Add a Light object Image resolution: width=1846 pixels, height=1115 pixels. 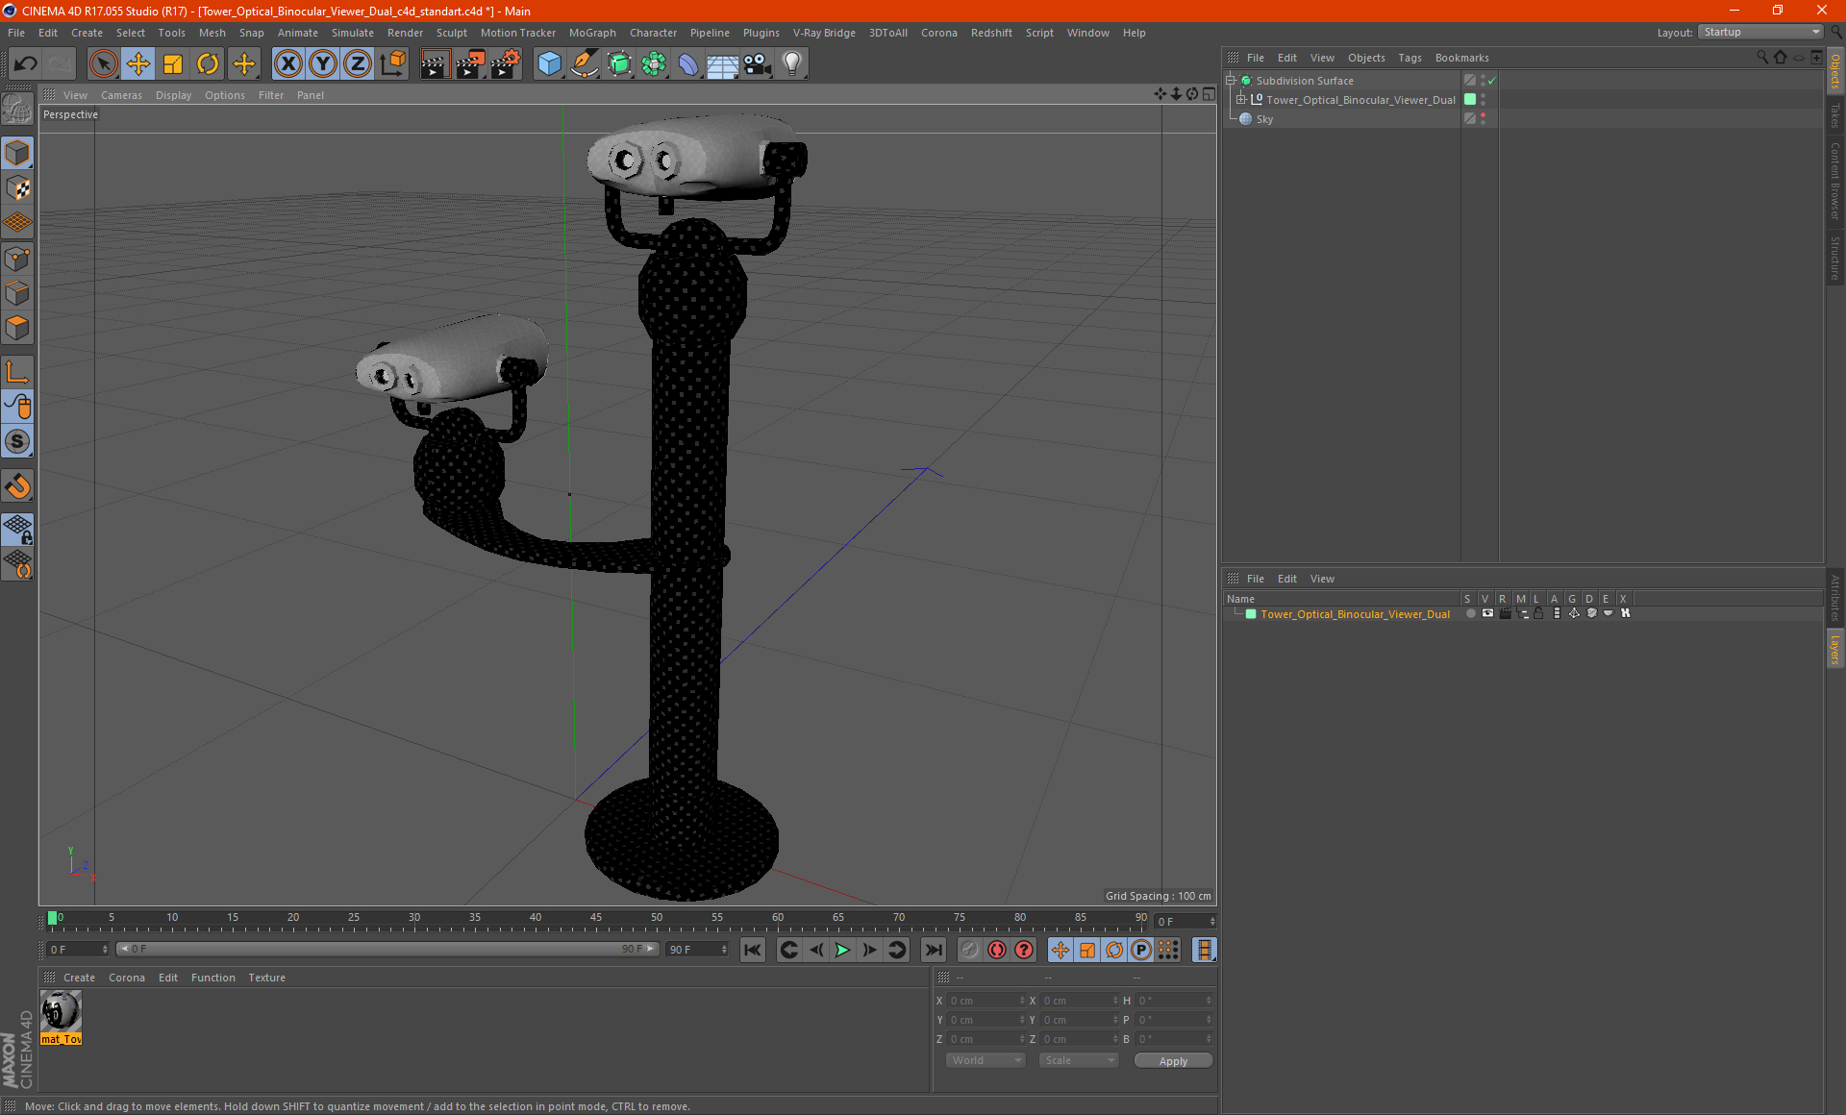pyautogui.click(x=791, y=64)
